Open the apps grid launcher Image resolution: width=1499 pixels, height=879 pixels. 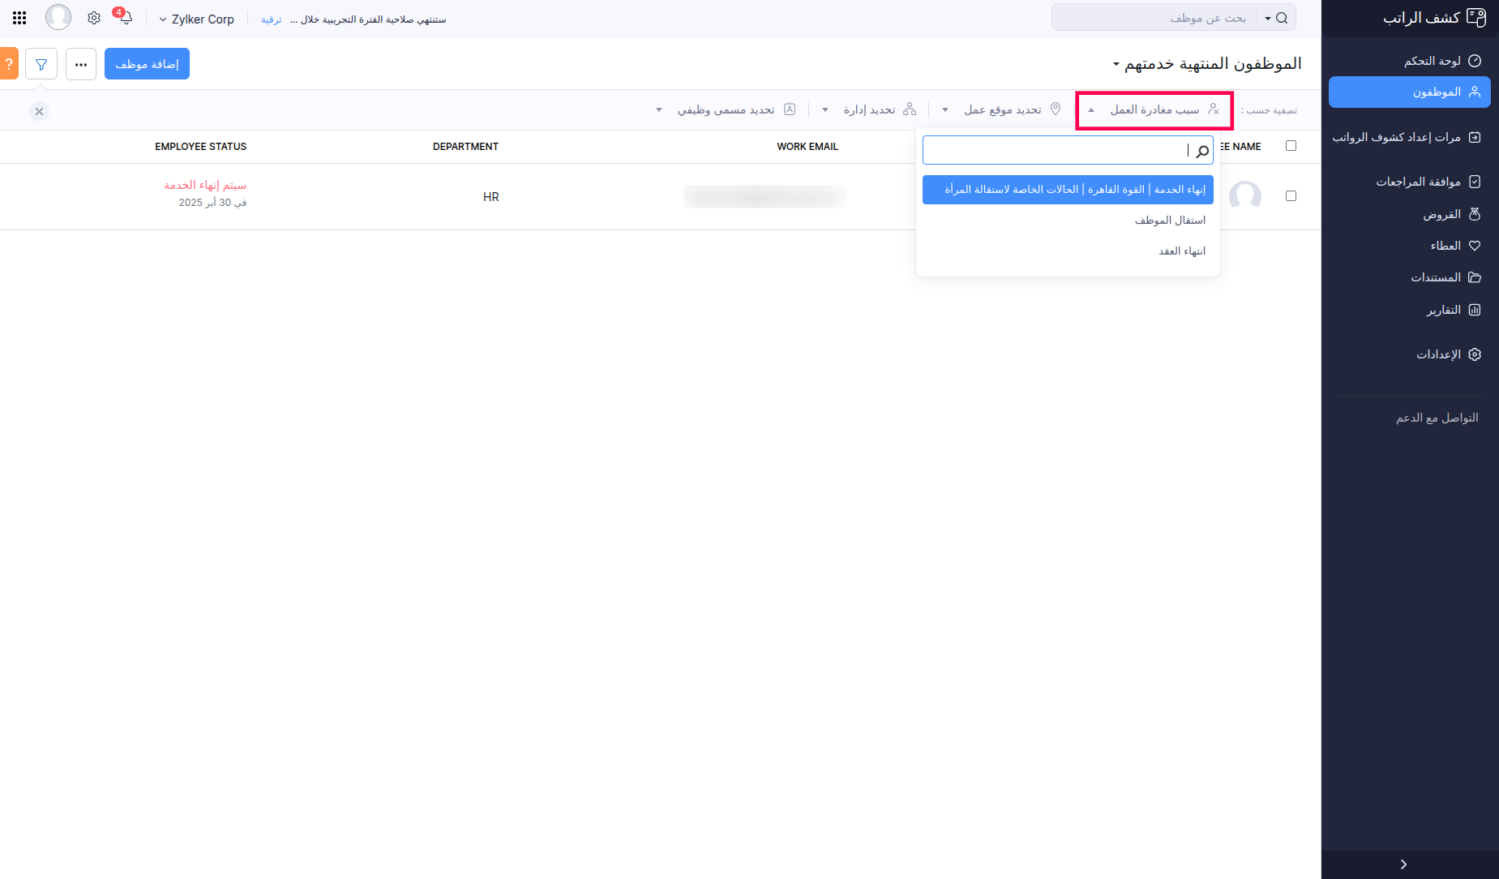pos(19,17)
